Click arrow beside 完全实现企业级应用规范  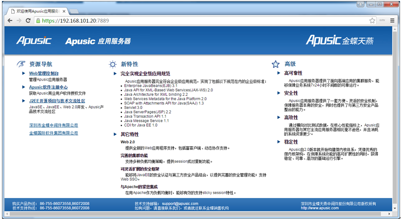pyautogui.click(x=115, y=74)
